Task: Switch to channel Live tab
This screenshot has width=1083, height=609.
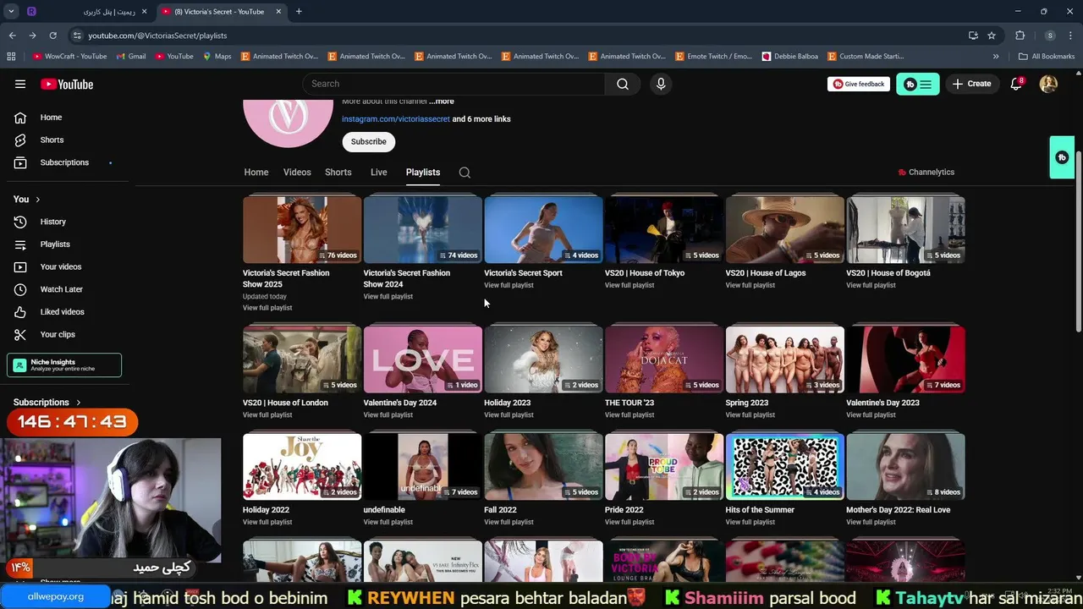Action: click(379, 172)
